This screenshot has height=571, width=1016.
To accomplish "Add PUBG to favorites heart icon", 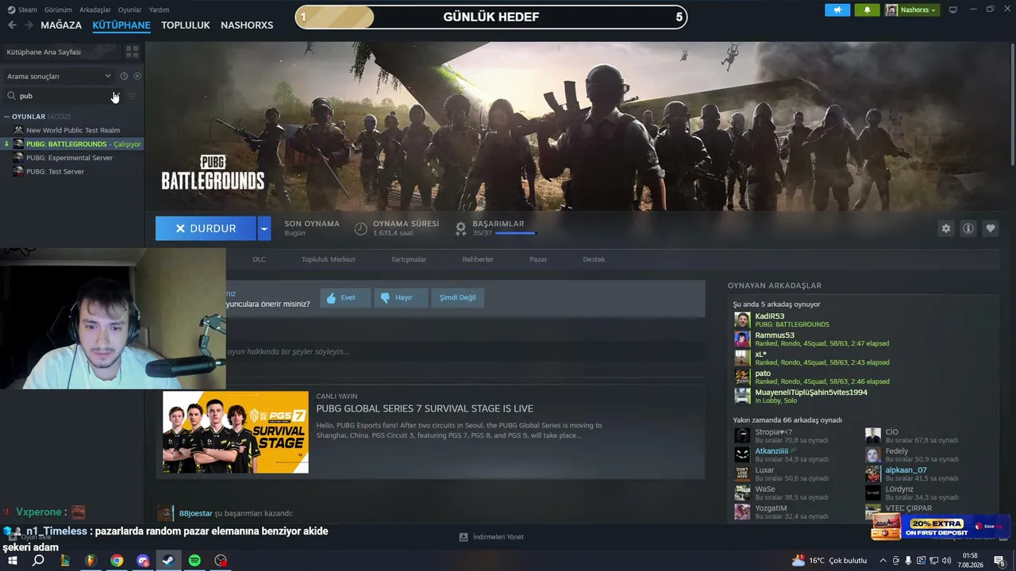I will (991, 228).
